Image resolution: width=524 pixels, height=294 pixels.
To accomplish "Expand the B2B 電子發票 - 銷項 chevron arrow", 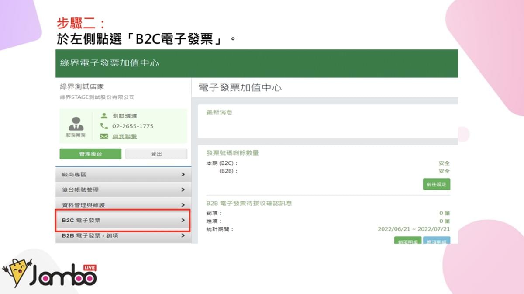I will pos(183,236).
